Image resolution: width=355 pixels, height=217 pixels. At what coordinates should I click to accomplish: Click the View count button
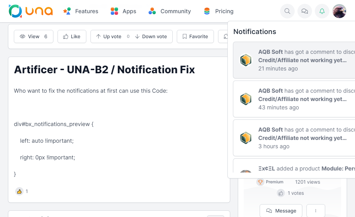pos(33,36)
